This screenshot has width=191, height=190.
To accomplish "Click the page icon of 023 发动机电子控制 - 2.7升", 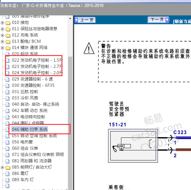I will point(8,67).
